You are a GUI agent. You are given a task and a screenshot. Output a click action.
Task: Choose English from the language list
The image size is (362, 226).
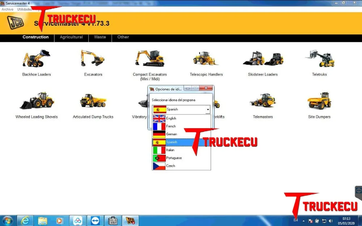(x=181, y=118)
